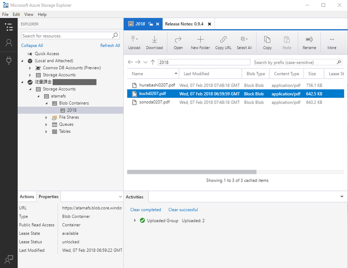This screenshot has height=268, width=348.
Task: Open the Account Management person icon
Action: pos(9,43)
